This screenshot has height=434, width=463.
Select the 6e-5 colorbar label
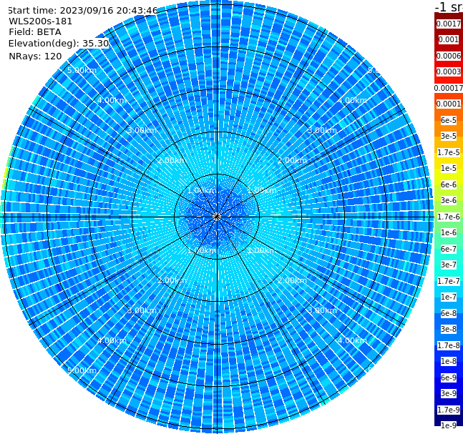click(449, 120)
